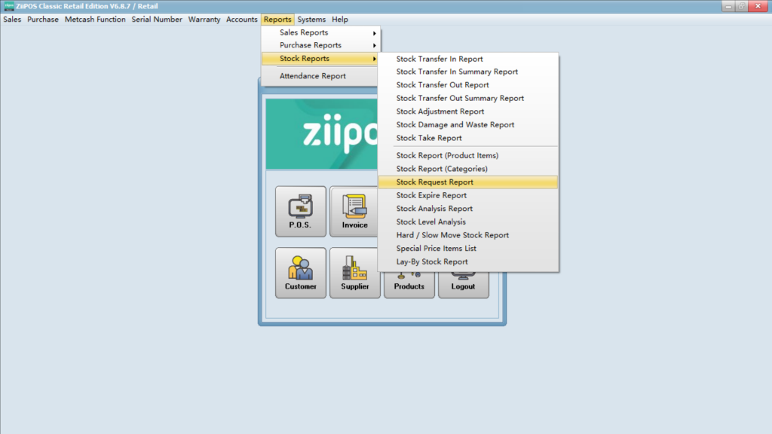Open the Serial Number menu
The image size is (772, 434).
(x=157, y=20)
